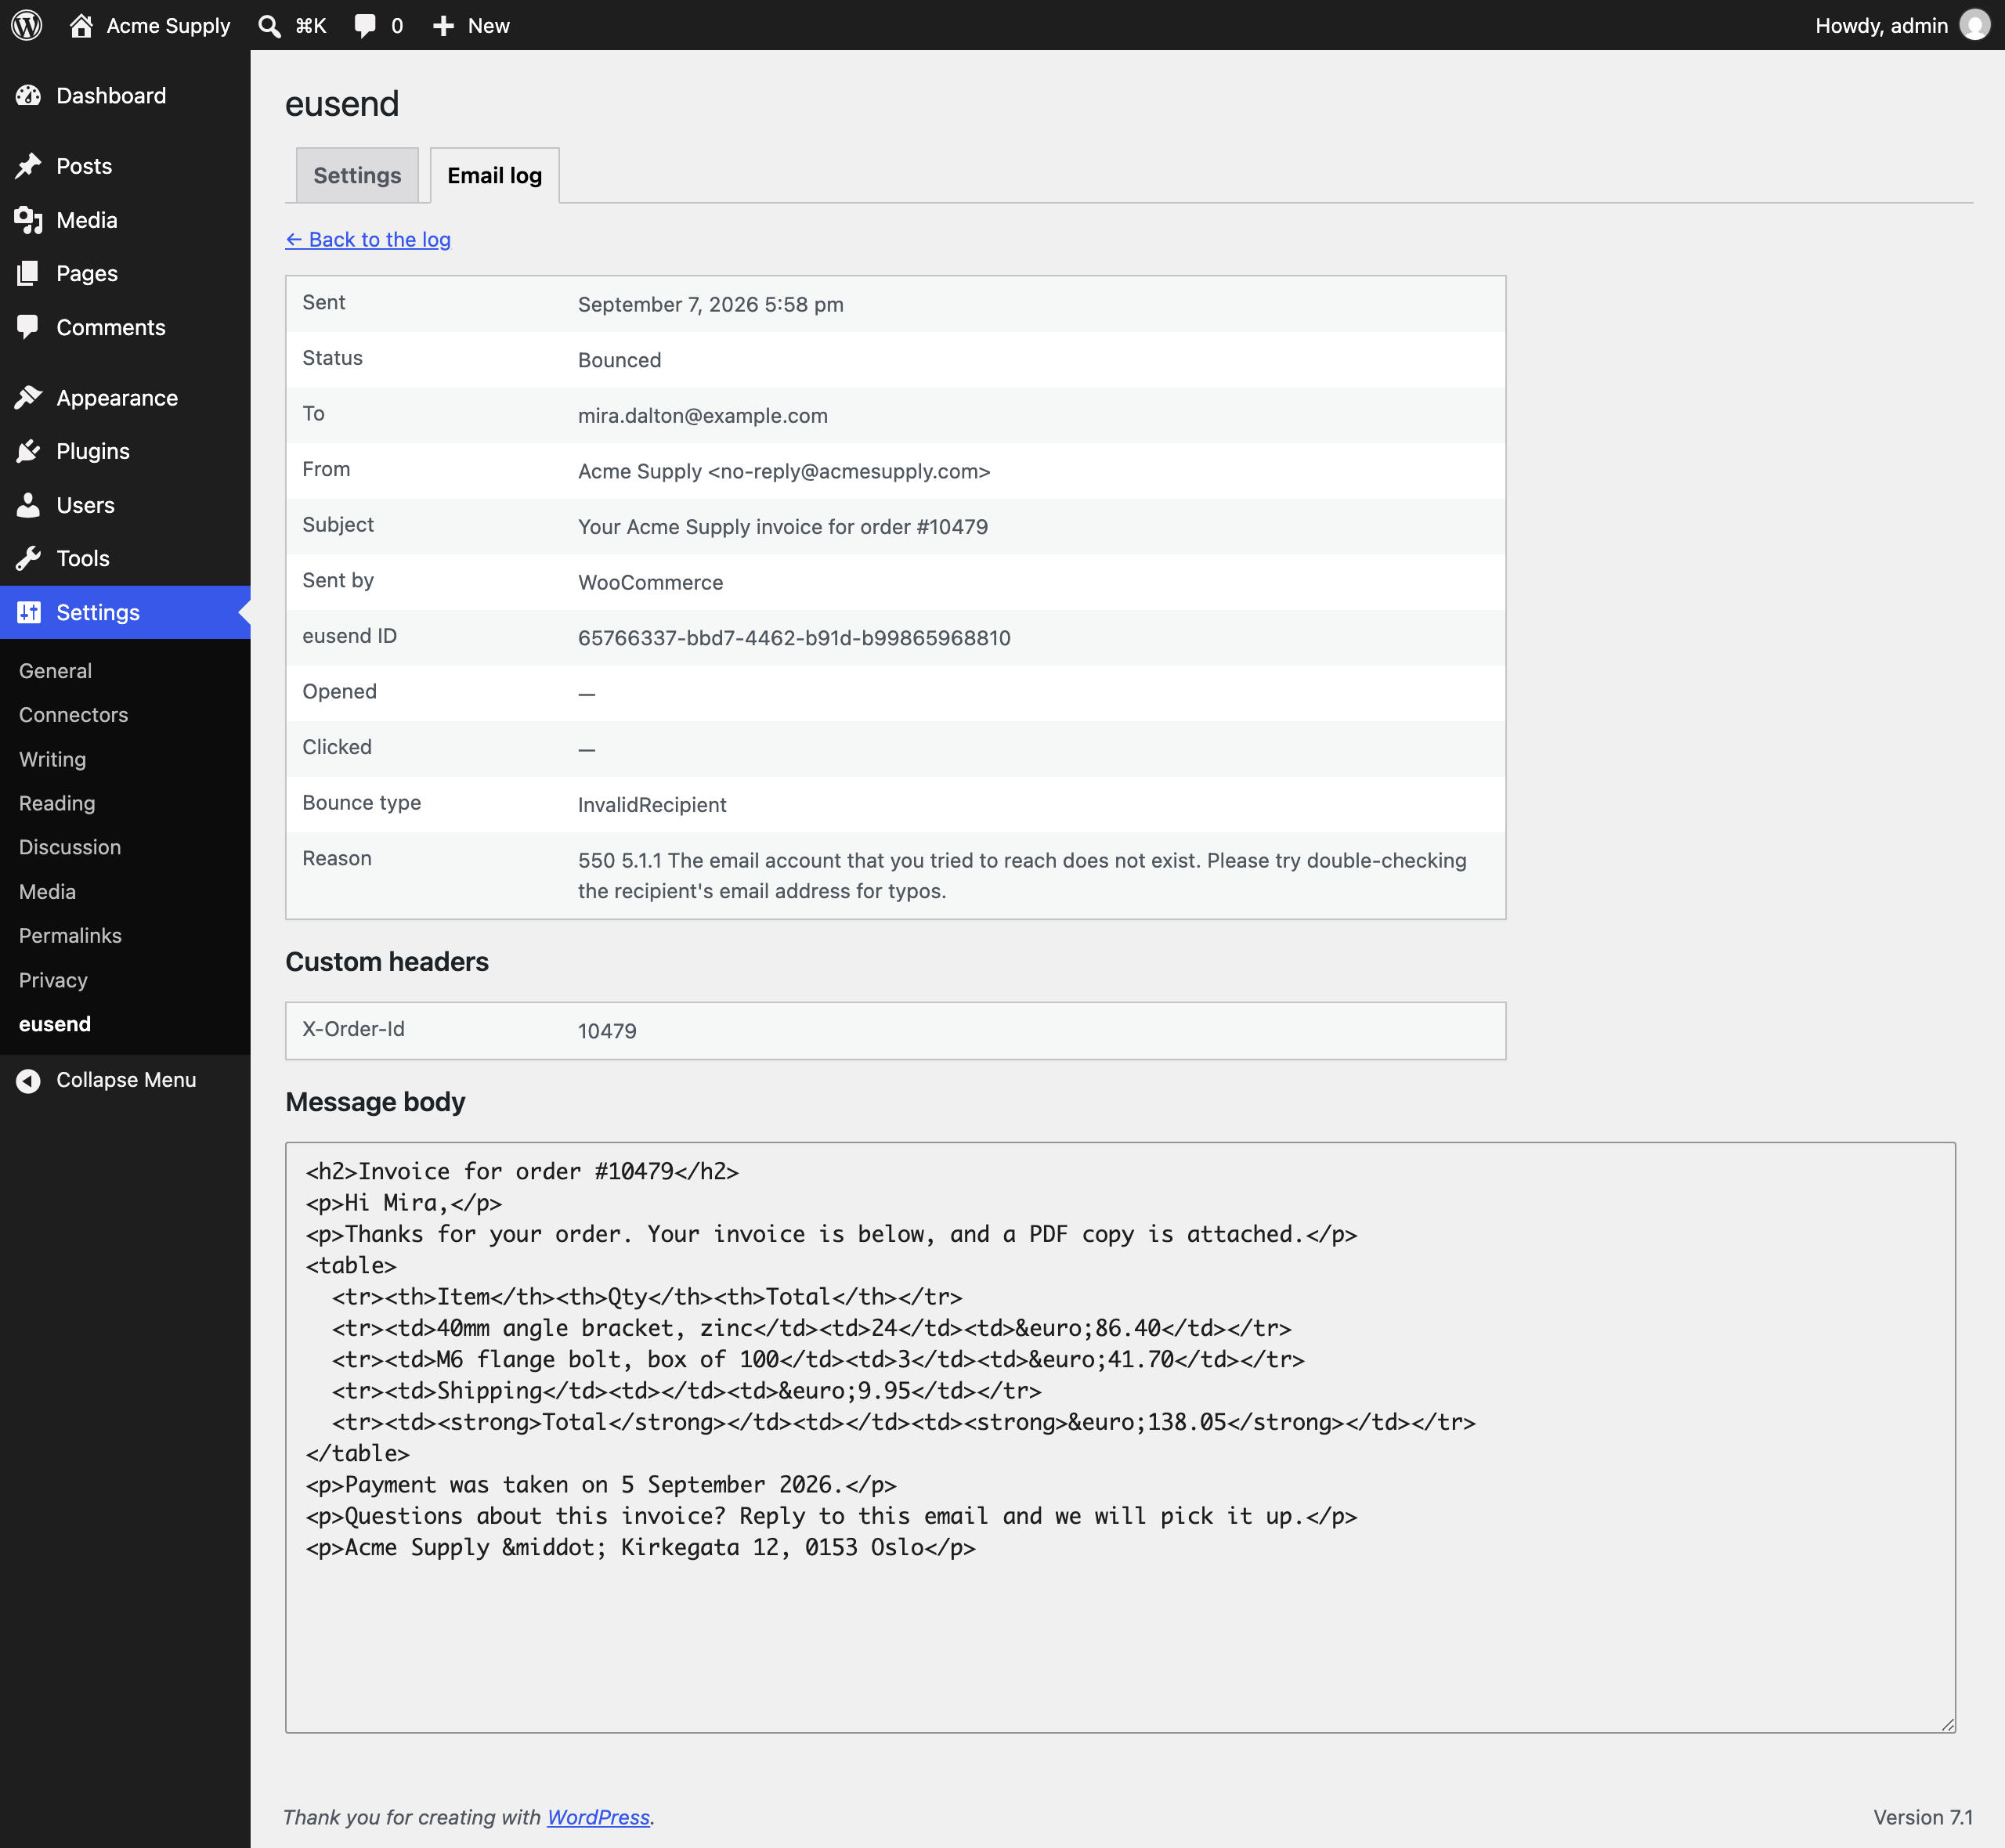Click the X-Order-Id value 10479
This screenshot has width=2005, height=1848.
coord(607,1031)
